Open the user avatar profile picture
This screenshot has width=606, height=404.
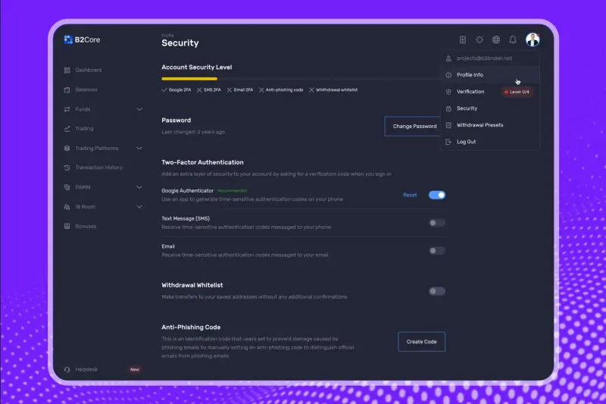click(533, 39)
